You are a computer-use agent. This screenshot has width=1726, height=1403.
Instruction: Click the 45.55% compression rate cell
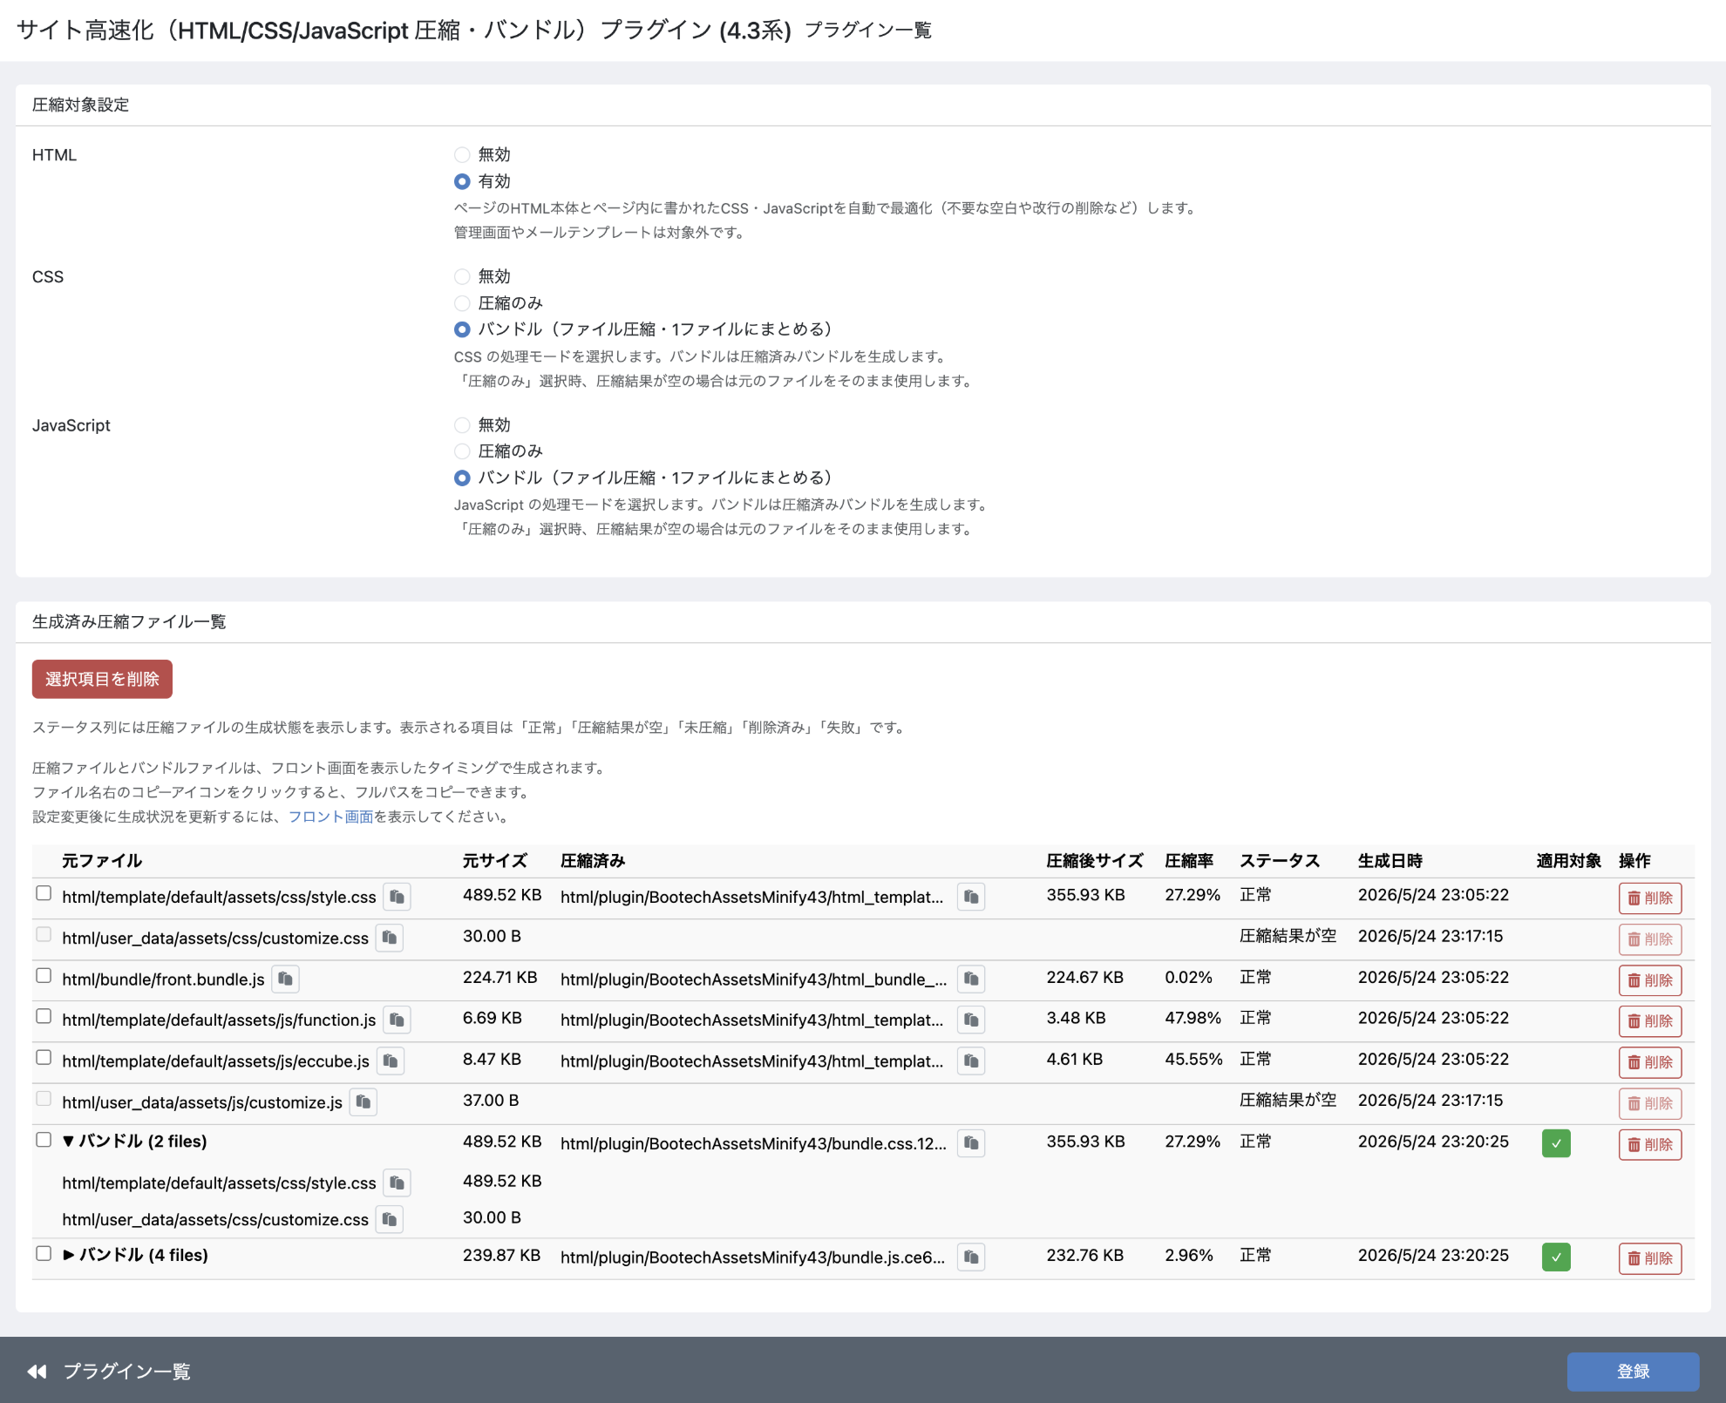click(x=1193, y=1059)
